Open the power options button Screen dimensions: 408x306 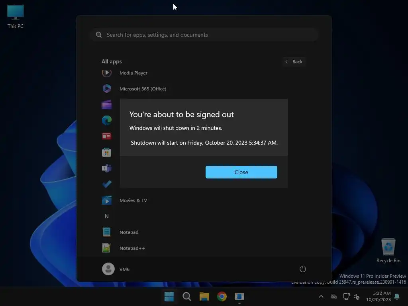[x=303, y=269]
